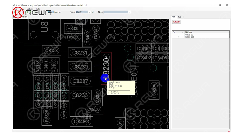Select capacitor C8128 on the board
The height and width of the screenshot is (136, 243).
coord(52,51)
